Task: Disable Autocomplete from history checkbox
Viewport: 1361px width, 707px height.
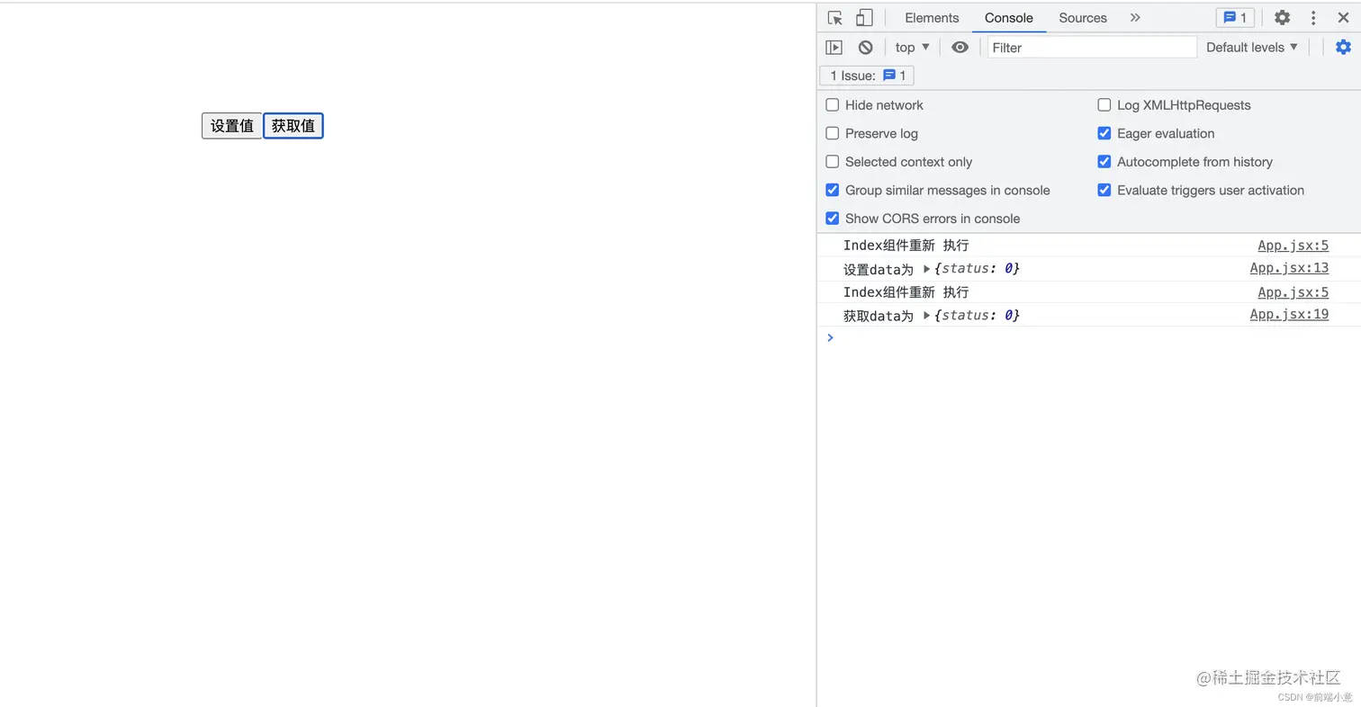Action: pos(1104,162)
